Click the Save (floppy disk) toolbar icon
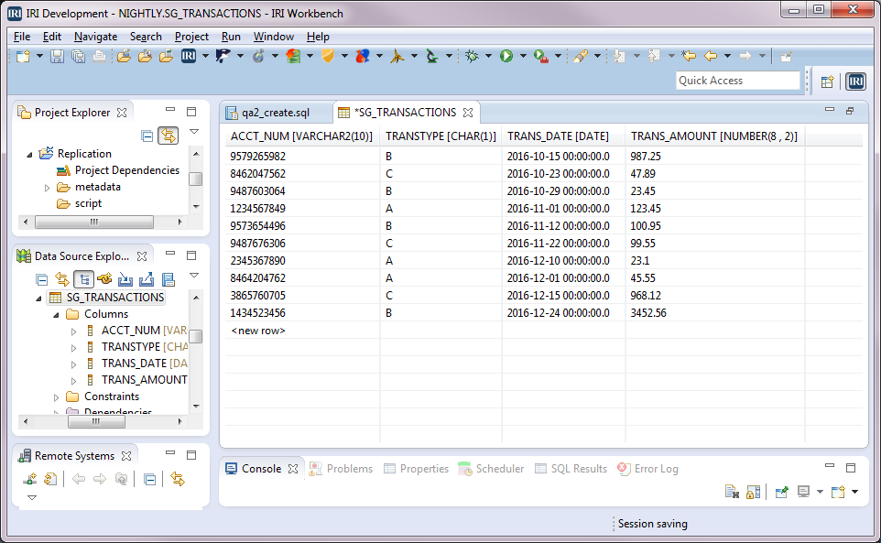 [x=57, y=56]
